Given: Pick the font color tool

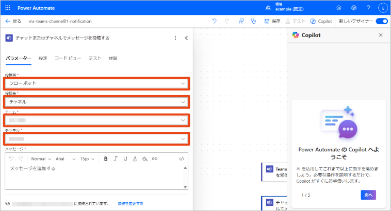Looking at the screenshot, I should (135, 159).
